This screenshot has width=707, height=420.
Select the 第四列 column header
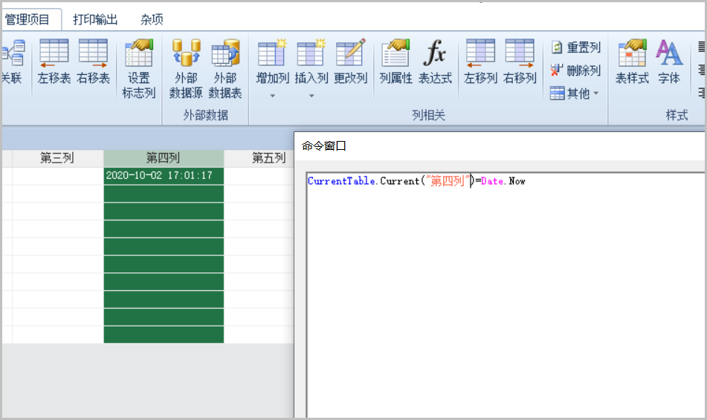(x=163, y=158)
